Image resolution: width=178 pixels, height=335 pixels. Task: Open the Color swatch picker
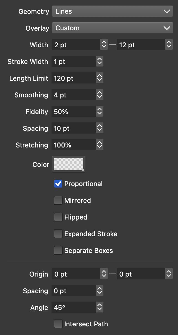[69, 164]
